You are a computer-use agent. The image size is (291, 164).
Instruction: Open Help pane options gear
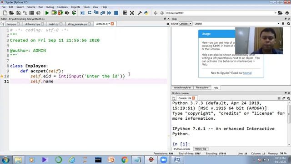pos(288,24)
